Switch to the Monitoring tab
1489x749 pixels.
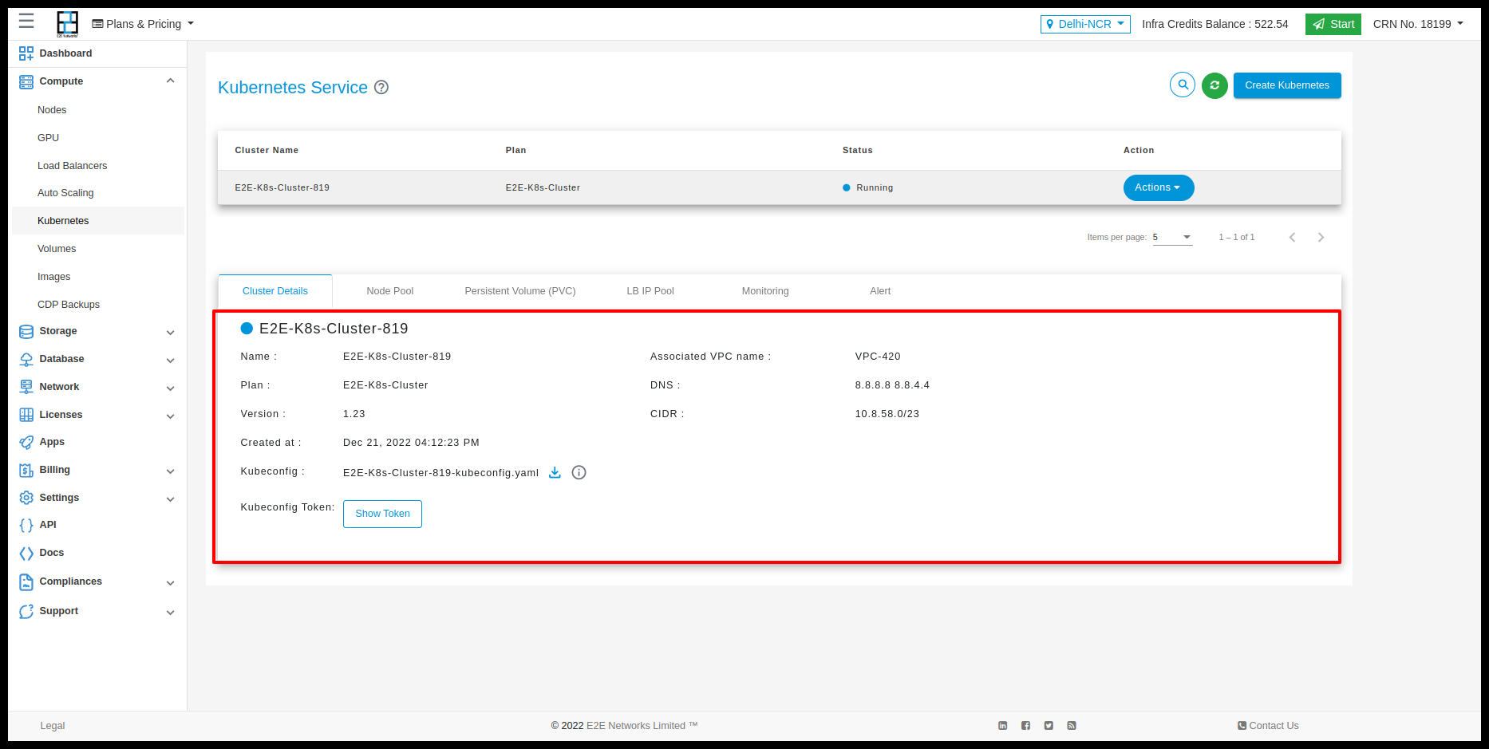[x=765, y=291]
